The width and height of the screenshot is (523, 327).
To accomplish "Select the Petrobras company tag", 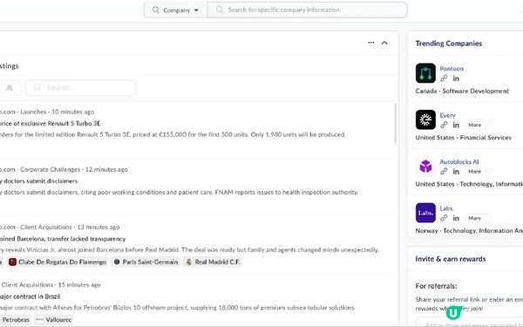I will pos(15,320).
